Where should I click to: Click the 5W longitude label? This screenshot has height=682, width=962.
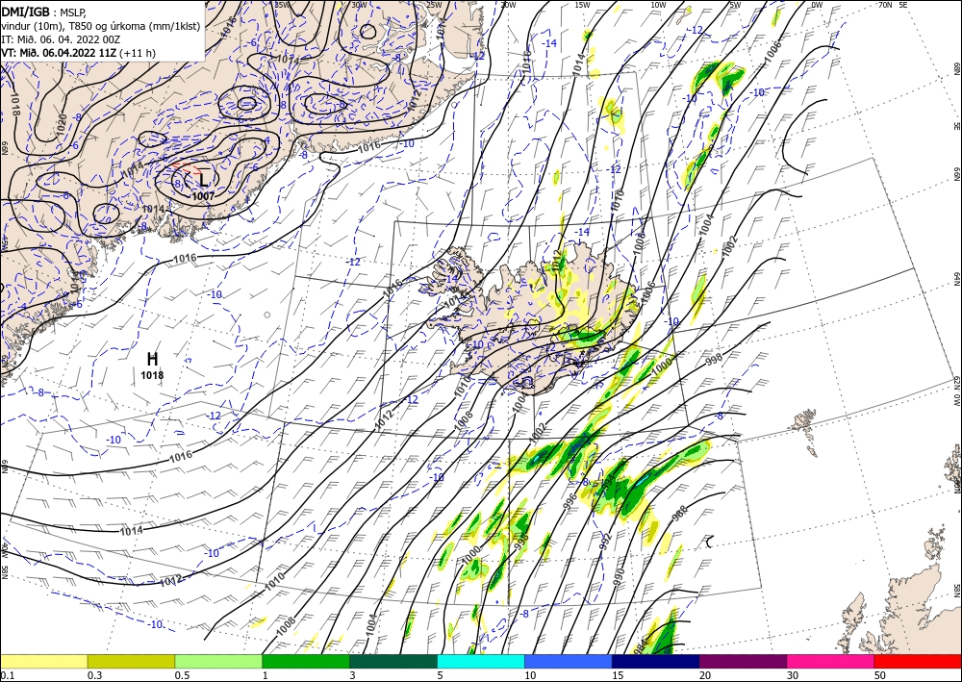735,4
